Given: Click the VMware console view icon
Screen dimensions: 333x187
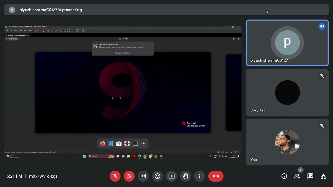Looking at the screenshot, I should pos(78,30).
